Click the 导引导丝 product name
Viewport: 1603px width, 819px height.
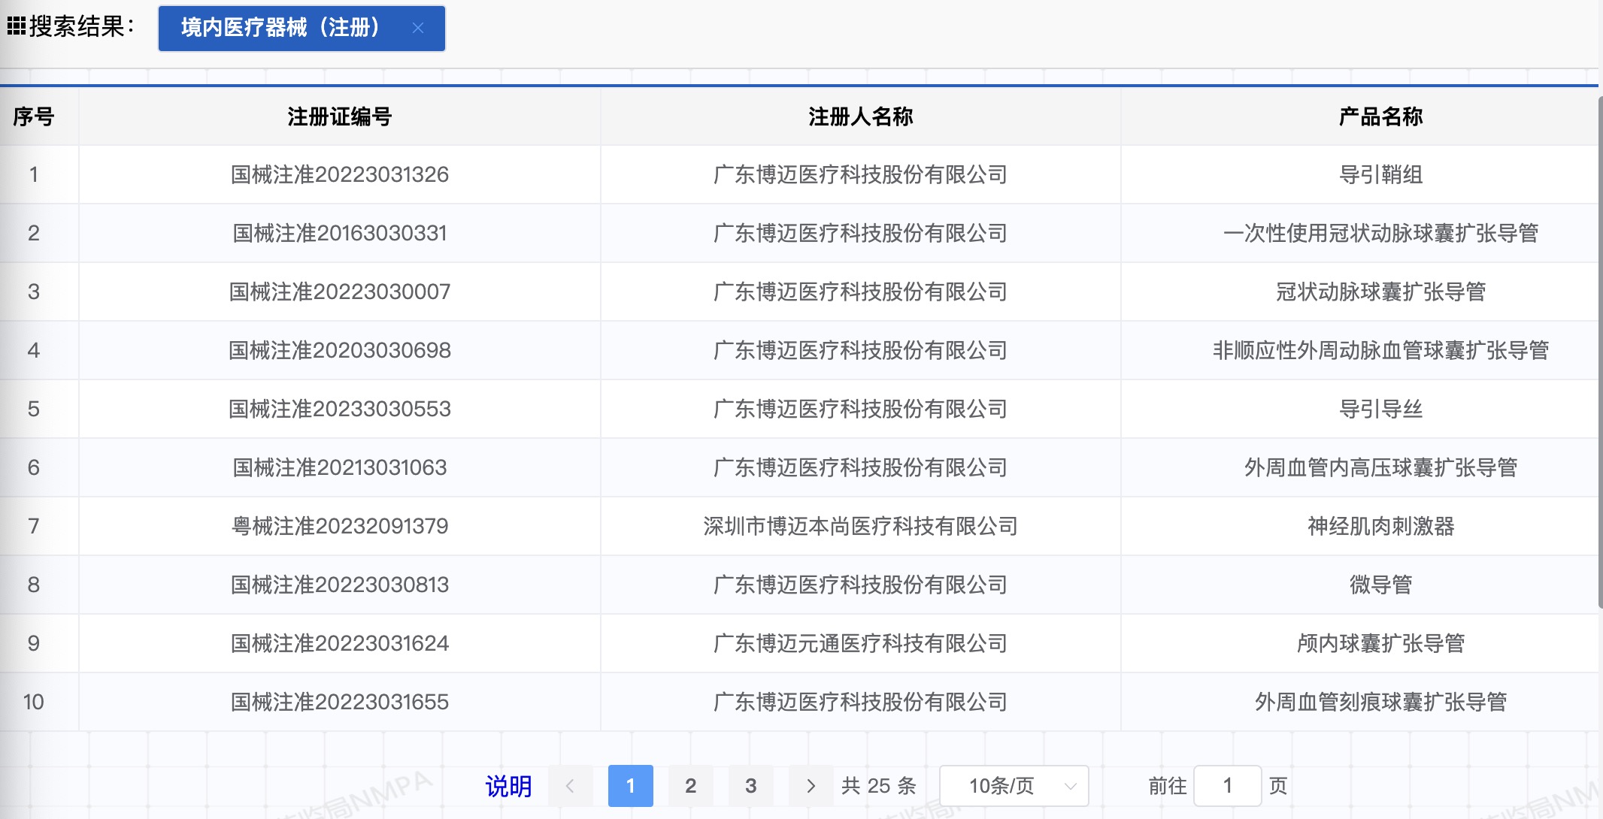pyautogui.click(x=1380, y=409)
